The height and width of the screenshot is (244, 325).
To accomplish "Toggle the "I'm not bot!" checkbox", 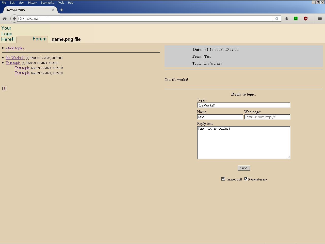I will [x=223, y=179].
